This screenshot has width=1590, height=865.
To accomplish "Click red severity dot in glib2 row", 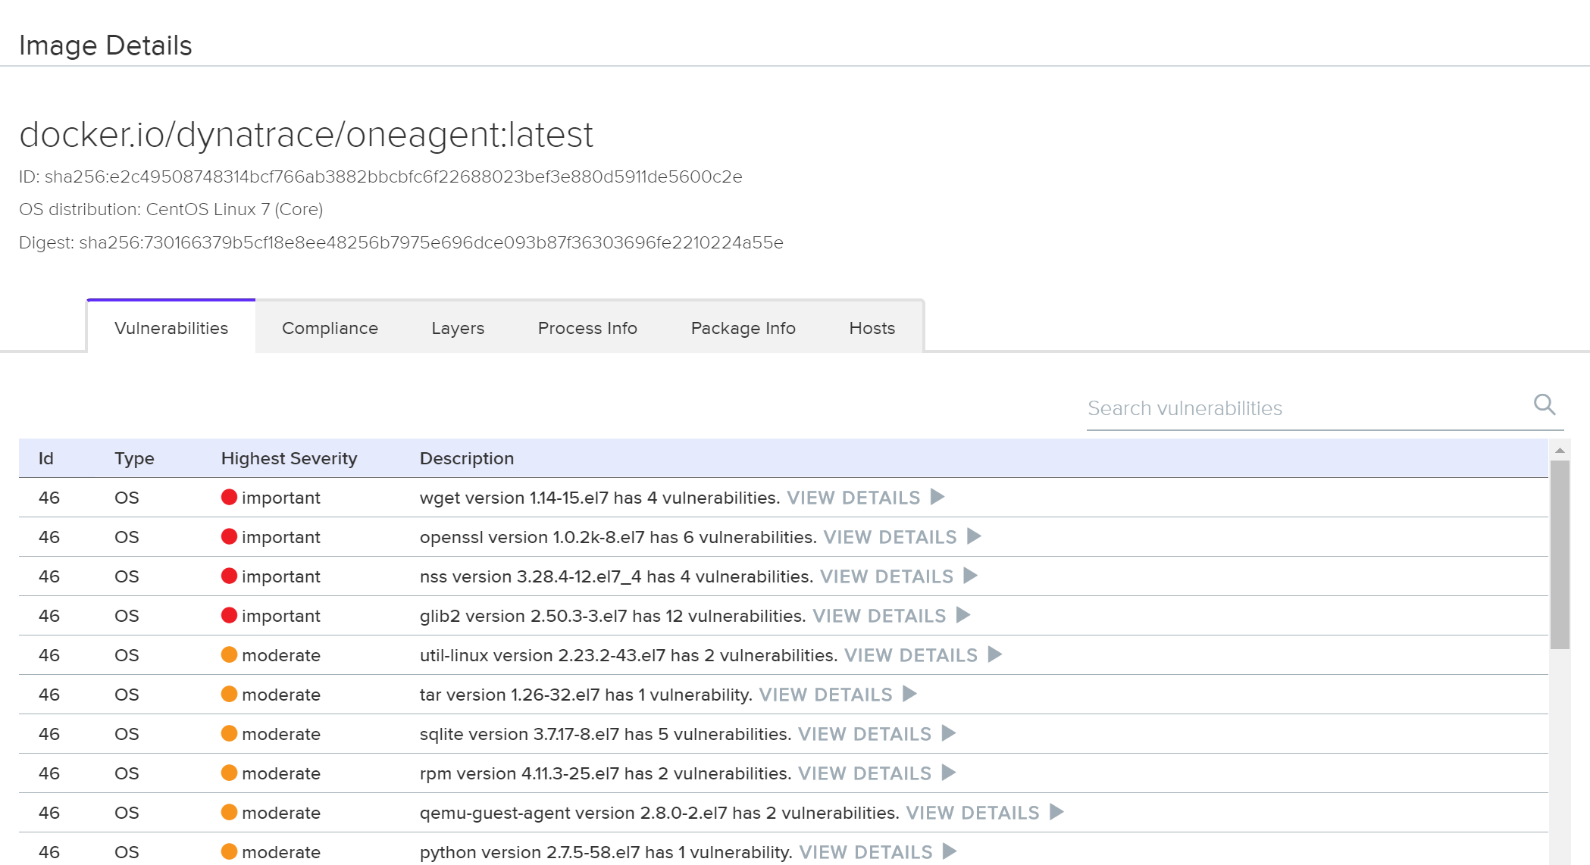I will pyautogui.click(x=229, y=615).
